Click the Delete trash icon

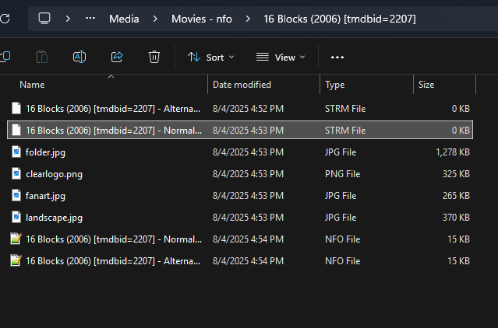click(x=154, y=57)
